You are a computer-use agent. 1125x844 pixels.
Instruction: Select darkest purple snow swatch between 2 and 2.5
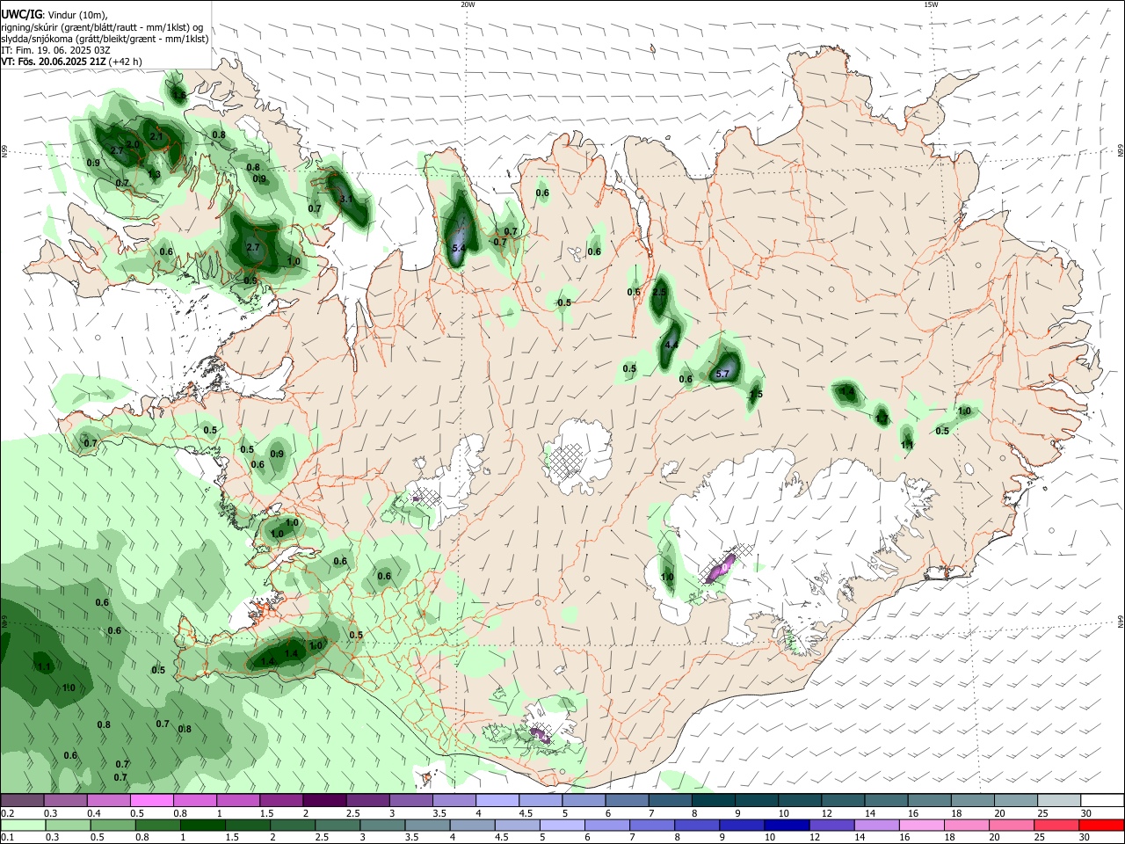pyautogui.click(x=324, y=801)
